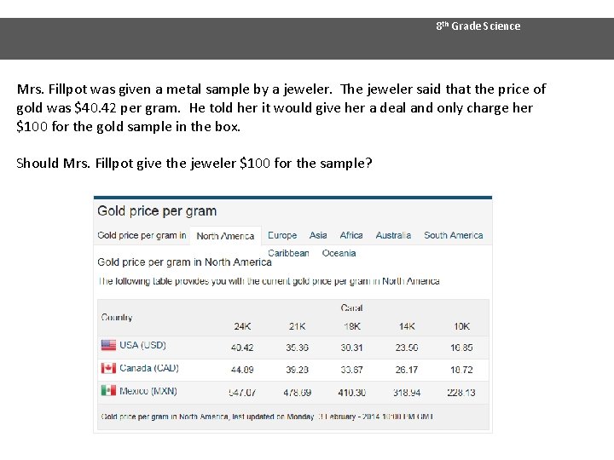Click the USA 24K price 40.42
Image resolution: width=614 pixels, height=460 pixels.
[242, 348]
